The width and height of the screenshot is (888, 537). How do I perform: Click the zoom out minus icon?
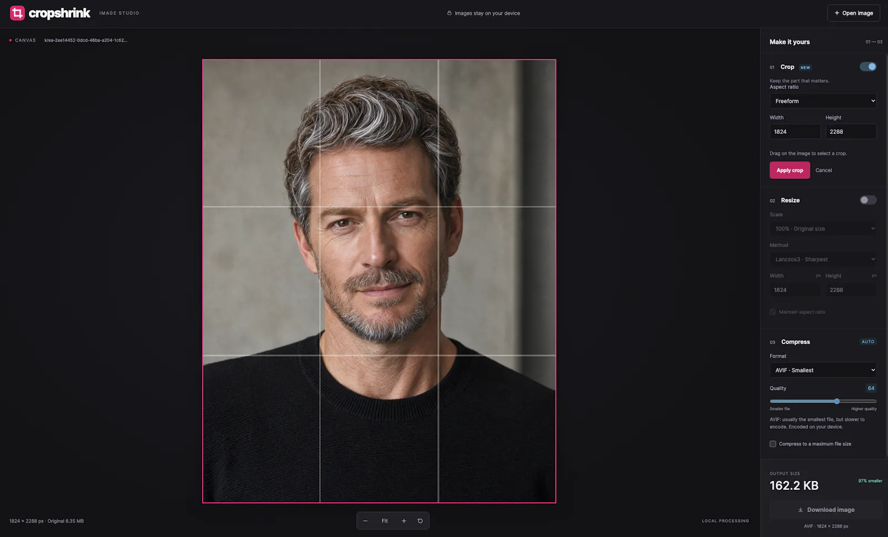click(x=365, y=521)
